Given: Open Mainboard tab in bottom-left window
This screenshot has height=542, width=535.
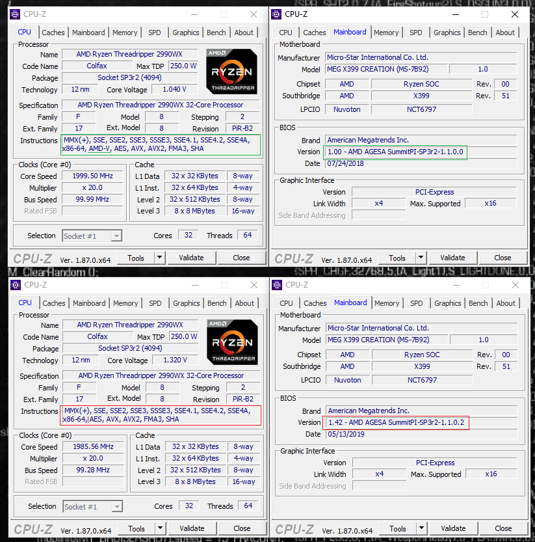Looking at the screenshot, I should click(89, 303).
